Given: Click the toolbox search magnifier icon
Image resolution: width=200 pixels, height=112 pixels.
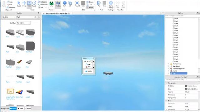Looking at the screenshot, I should [x=39, y=17].
